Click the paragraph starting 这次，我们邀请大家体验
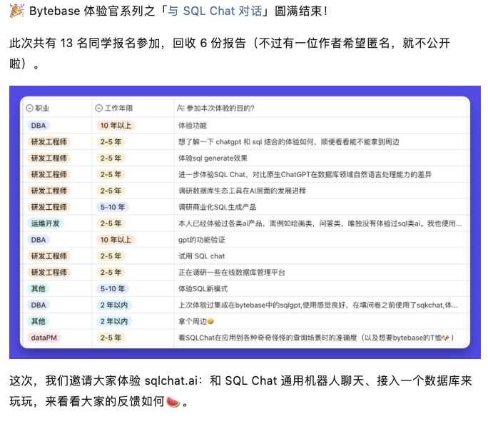 tap(240, 391)
